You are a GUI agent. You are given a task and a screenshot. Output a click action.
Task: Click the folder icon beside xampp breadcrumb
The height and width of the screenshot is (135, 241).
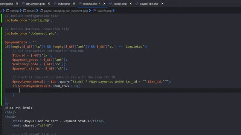8,10
